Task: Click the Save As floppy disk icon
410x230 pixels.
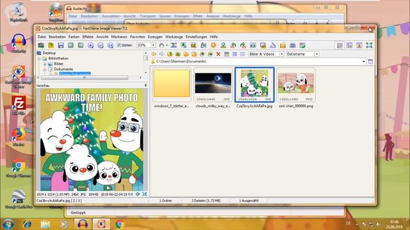Action: click(61, 45)
